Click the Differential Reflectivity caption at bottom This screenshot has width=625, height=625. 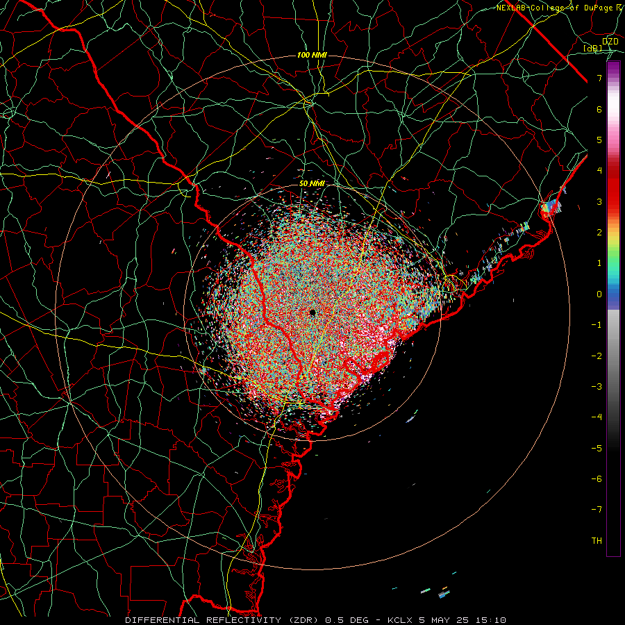pos(315,620)
